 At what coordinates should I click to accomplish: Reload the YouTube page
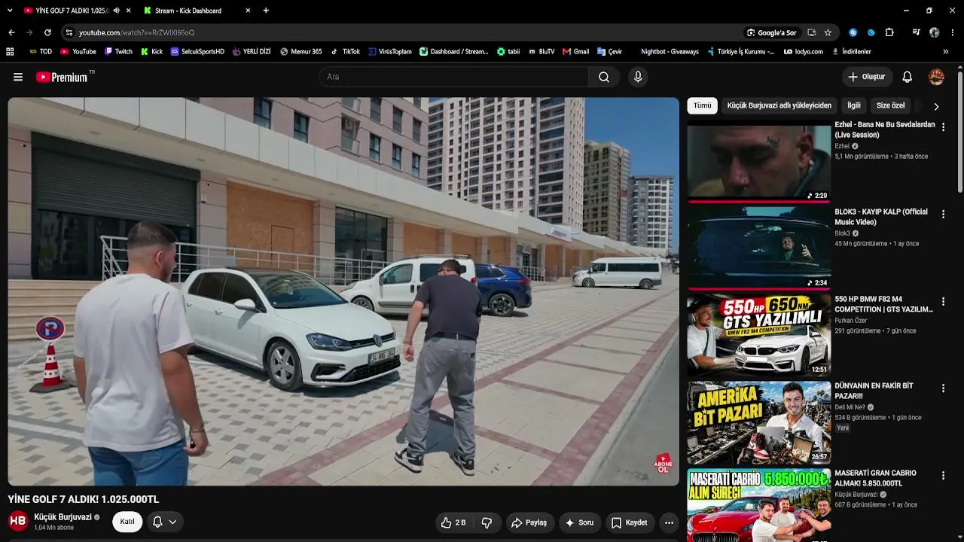pos(47,32)
